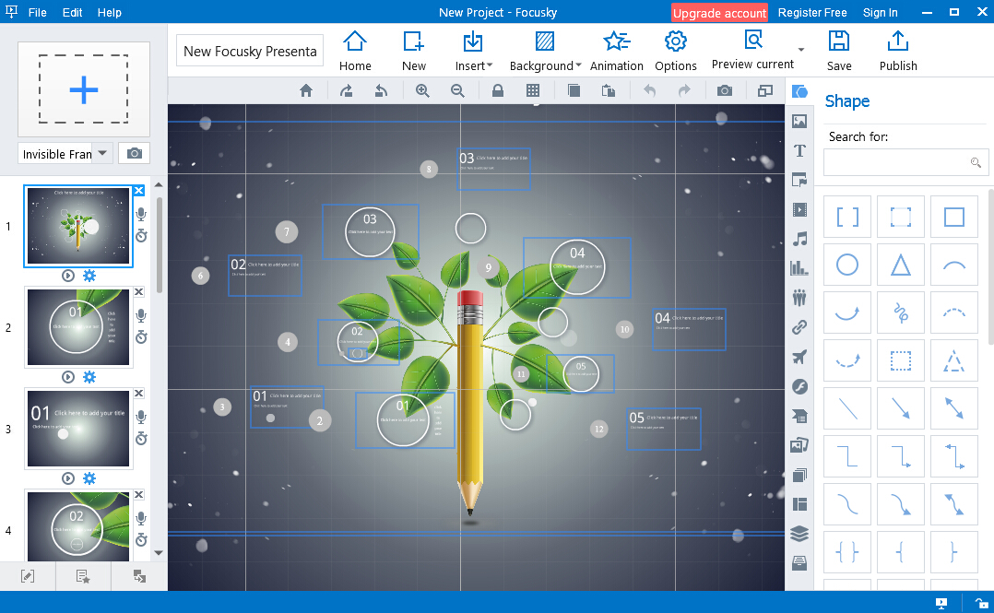Click the Publish button

(x=896, y=51)
